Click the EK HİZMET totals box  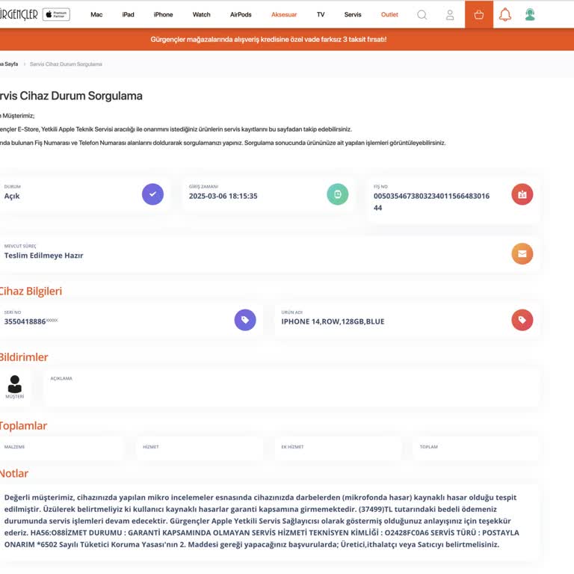tap(339, 448)
